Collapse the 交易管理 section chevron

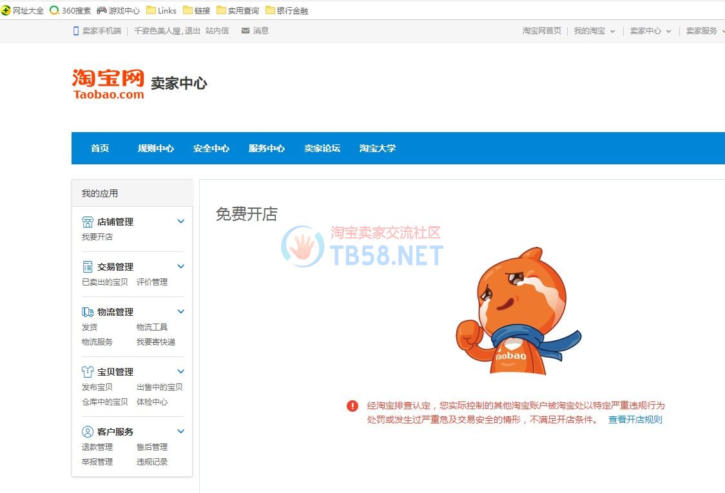pos(181,266)
